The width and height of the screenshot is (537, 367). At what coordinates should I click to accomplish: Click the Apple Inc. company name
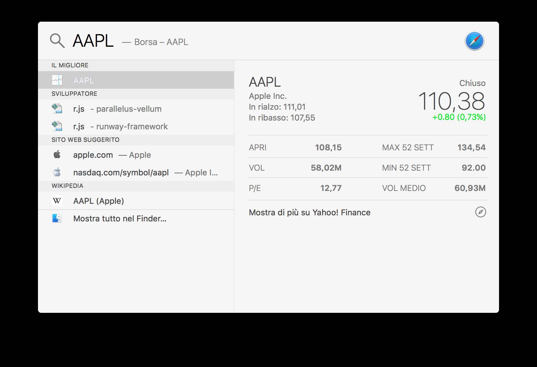(268, 96)
